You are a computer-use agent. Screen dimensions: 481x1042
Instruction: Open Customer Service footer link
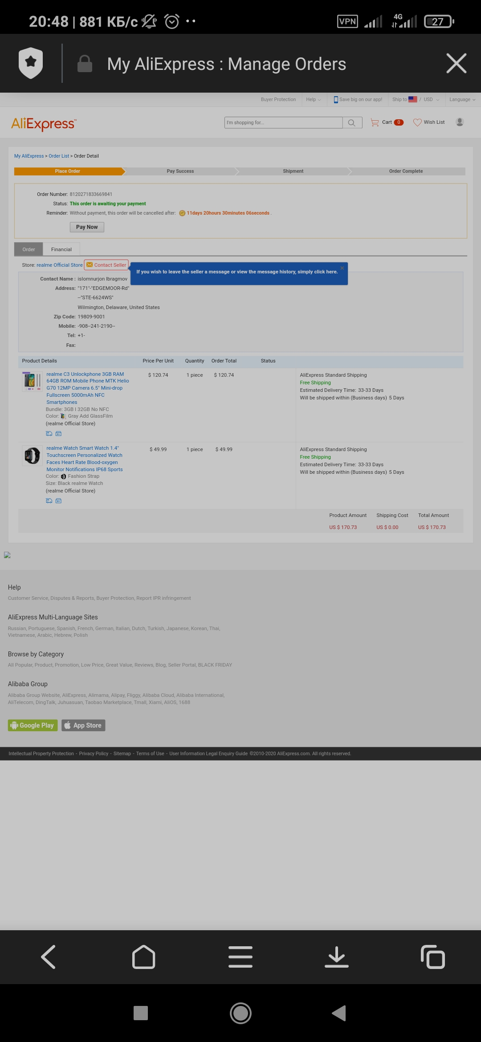(x=28, y=598)
